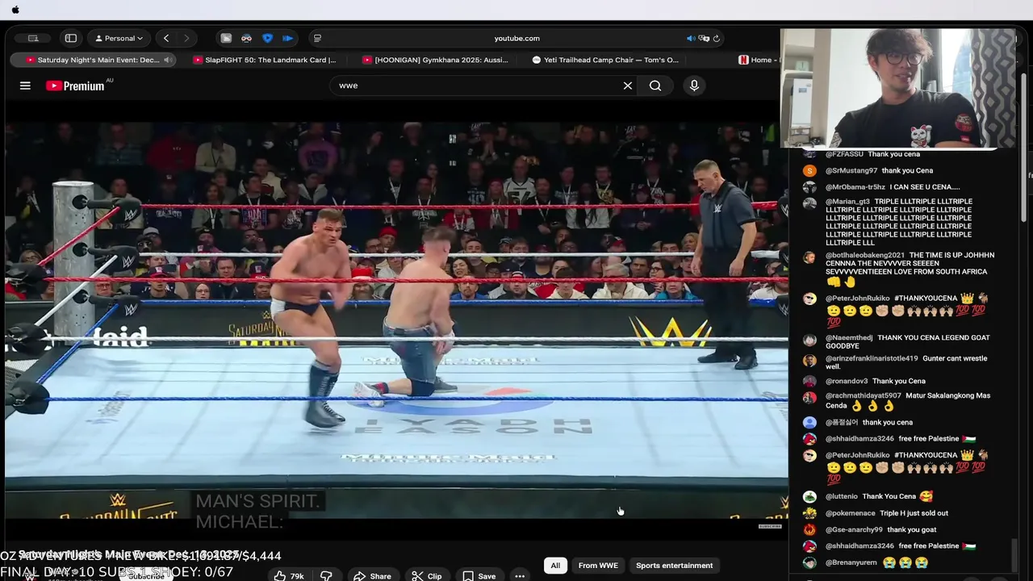The image size is (1033, 581).
Task: Click the subscribe watermark in video corner
Action: (770, 526)
